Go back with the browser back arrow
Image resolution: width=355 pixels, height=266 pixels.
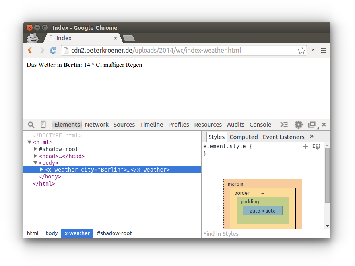coord(30,51)
